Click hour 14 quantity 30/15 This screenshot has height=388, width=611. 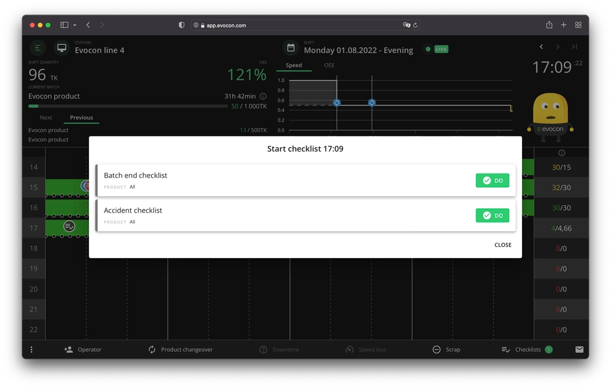(x=561, y=167)
